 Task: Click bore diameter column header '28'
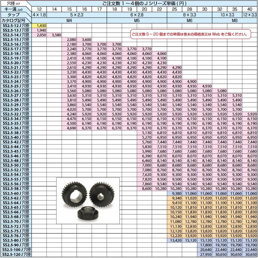point(190,9)
